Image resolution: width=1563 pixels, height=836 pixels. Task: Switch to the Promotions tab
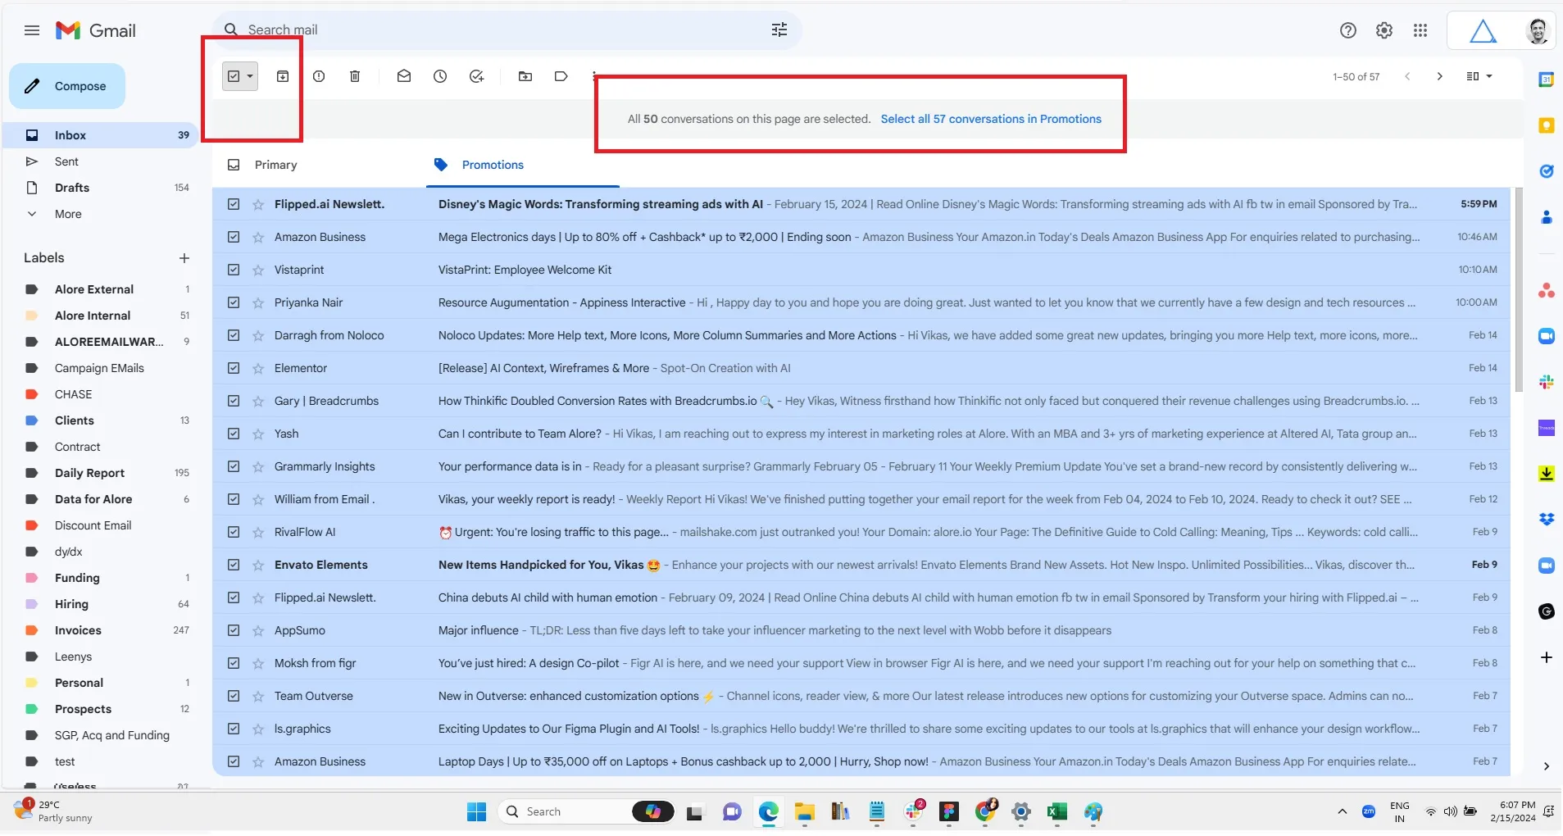tap(493, 165)
